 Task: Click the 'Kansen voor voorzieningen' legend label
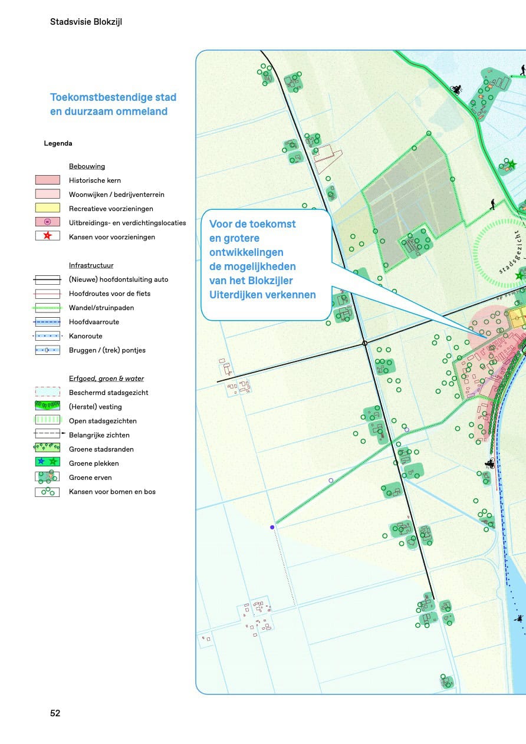[x=112, y=237]
